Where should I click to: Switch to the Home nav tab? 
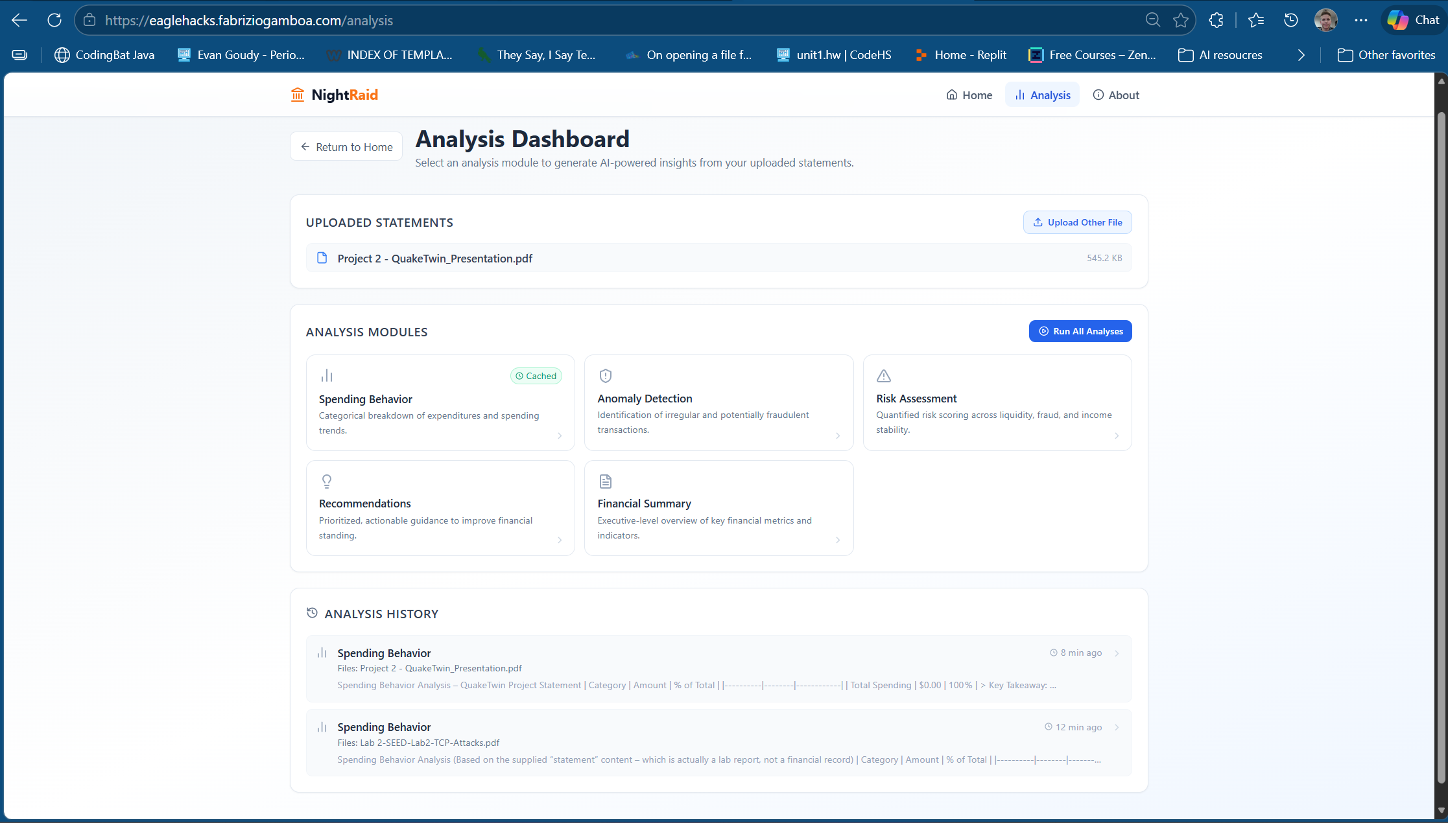[969, 95]
